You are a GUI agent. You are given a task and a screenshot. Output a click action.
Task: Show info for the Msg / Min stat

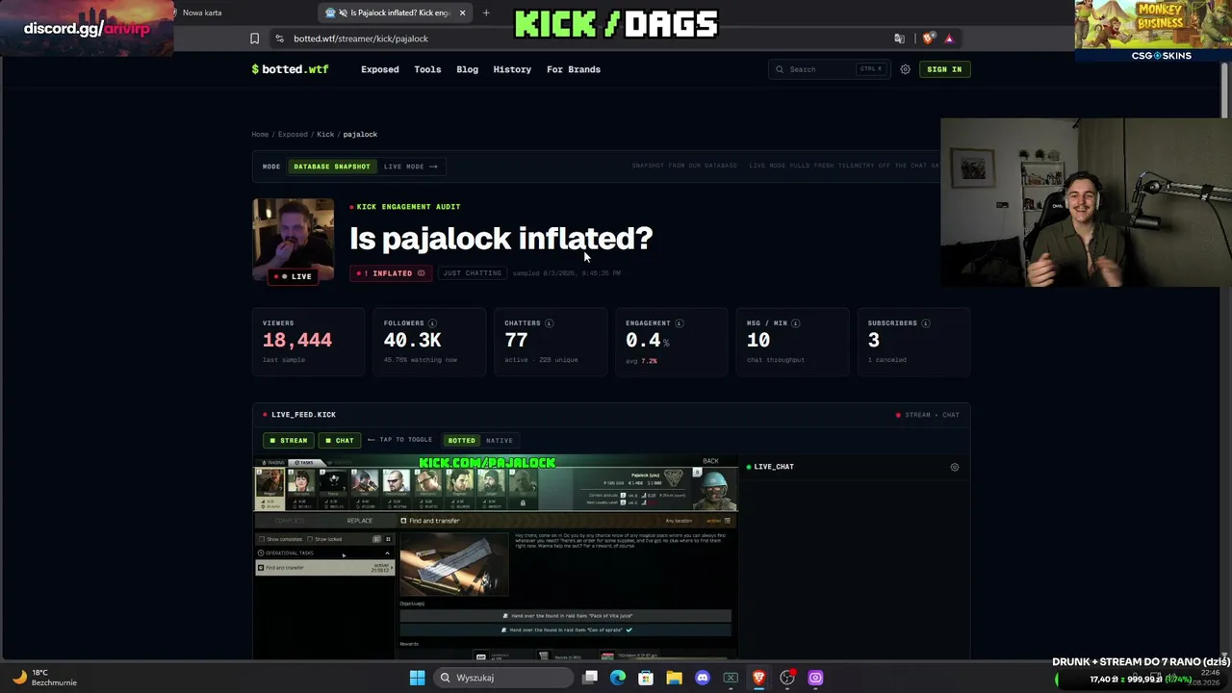pyautogui.click(x=794, y=323)
